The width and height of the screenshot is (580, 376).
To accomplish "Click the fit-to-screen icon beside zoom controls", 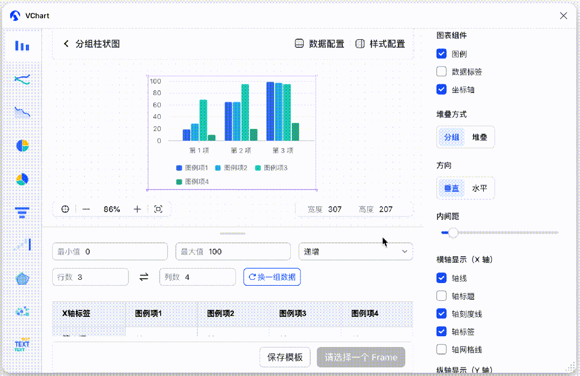I will click(159, 209).
